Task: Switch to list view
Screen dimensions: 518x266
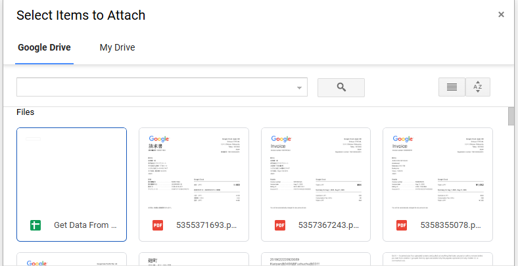Action: point(452,87)
